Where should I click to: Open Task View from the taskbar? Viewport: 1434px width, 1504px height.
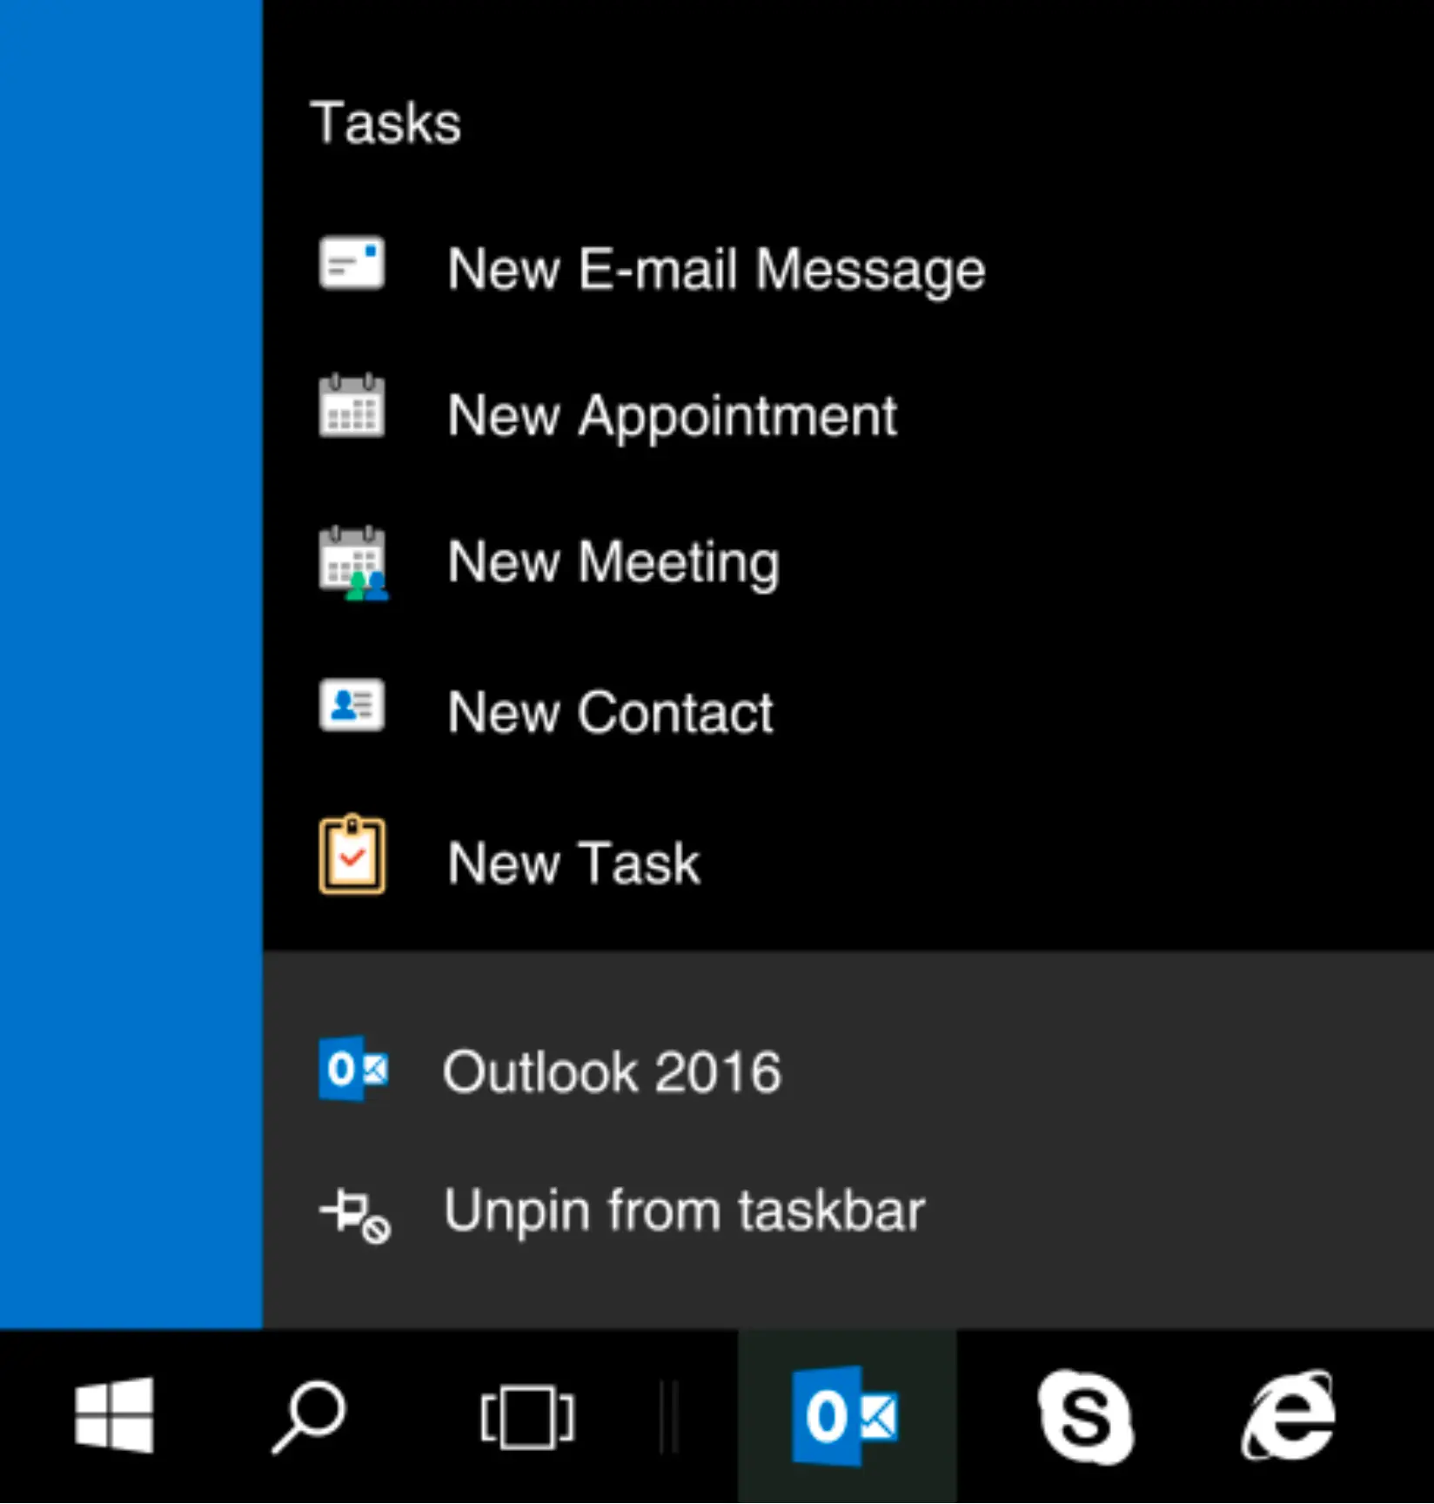tap(526, 1417)
